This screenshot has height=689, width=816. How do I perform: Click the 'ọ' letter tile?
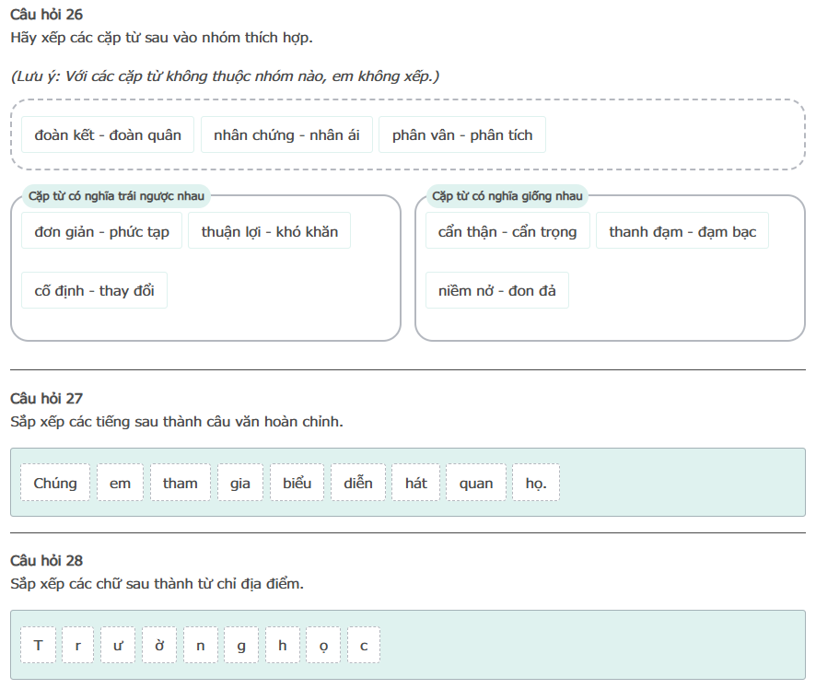pos(322,646)
